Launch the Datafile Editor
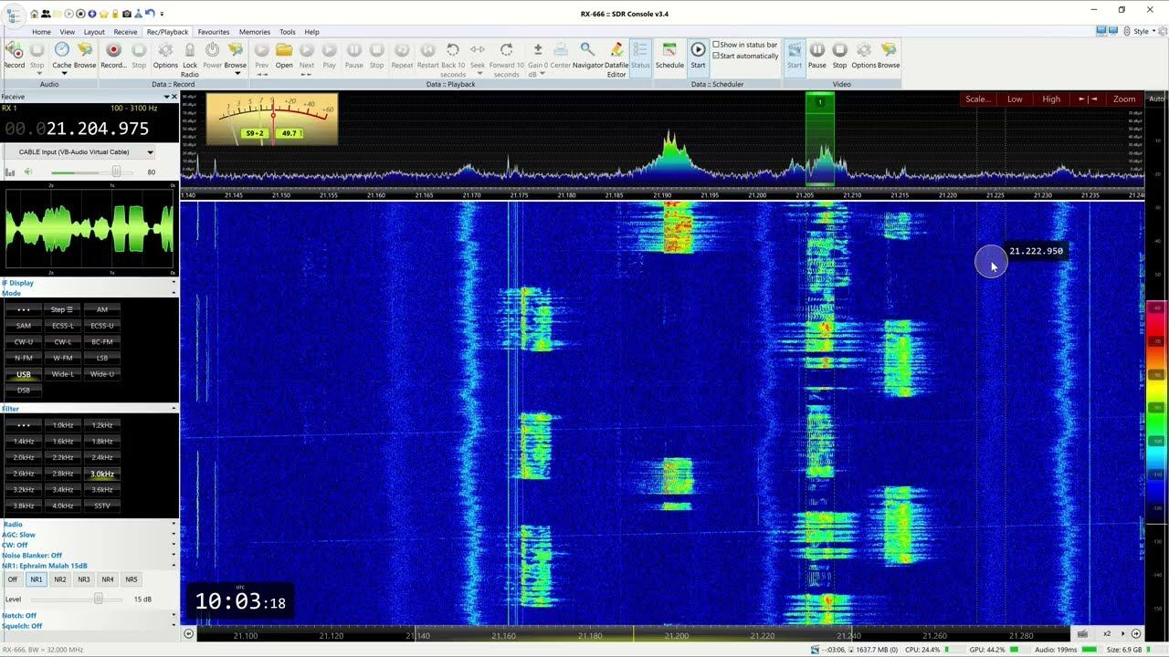1169x657 pixels. 616,59
